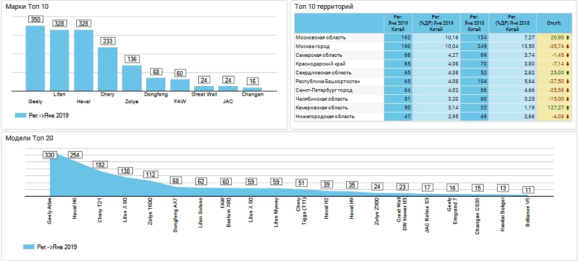The image size is (578, 261).
Task: Click the 254 data label for Haval H6
Action: coord(75,155)
